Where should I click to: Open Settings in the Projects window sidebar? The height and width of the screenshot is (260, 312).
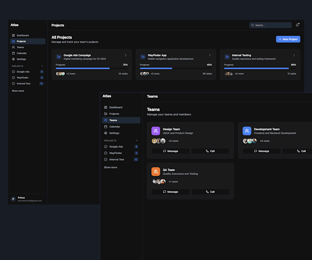point(28,59)
